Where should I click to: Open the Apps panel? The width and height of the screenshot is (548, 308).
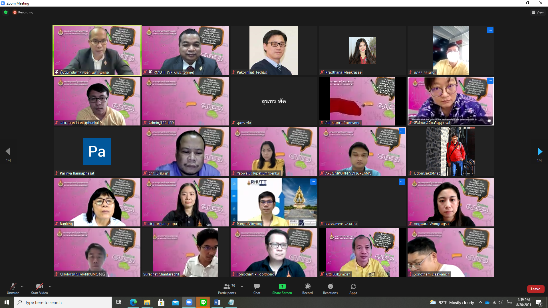pos(353,289)
